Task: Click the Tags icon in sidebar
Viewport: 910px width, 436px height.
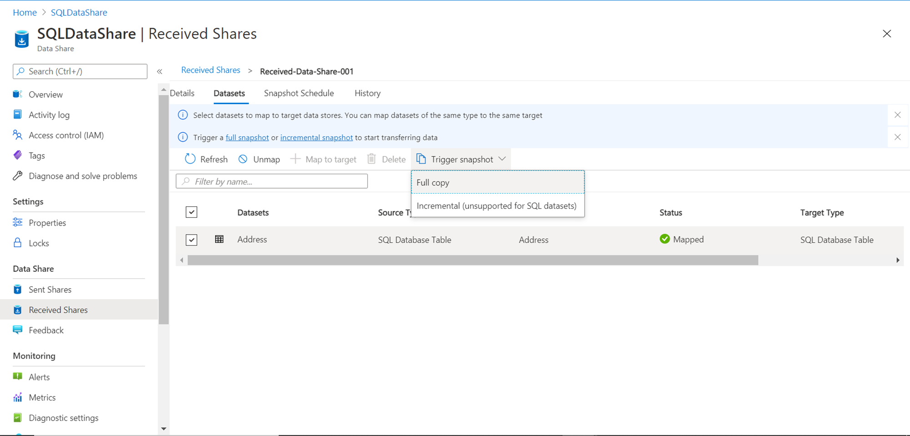Action: 18,155
